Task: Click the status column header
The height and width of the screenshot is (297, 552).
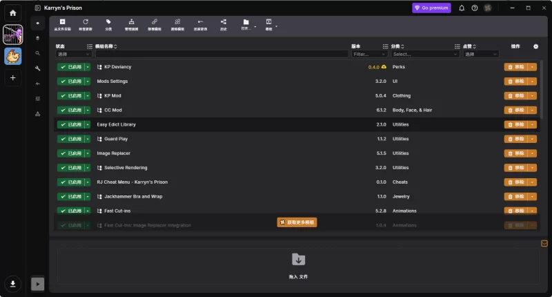Action: point(60,46)
